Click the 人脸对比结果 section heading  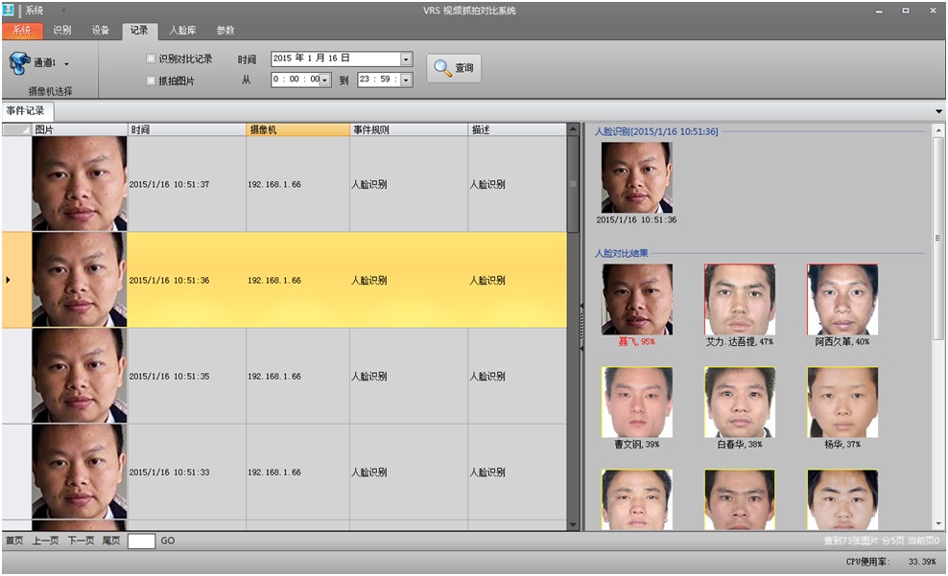click(622, 254)
